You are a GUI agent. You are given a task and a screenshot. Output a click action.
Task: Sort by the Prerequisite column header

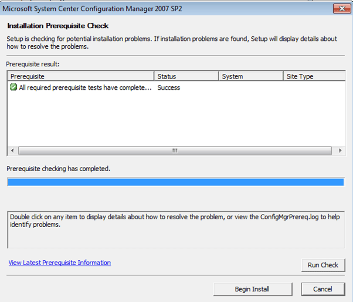[81, 76]
